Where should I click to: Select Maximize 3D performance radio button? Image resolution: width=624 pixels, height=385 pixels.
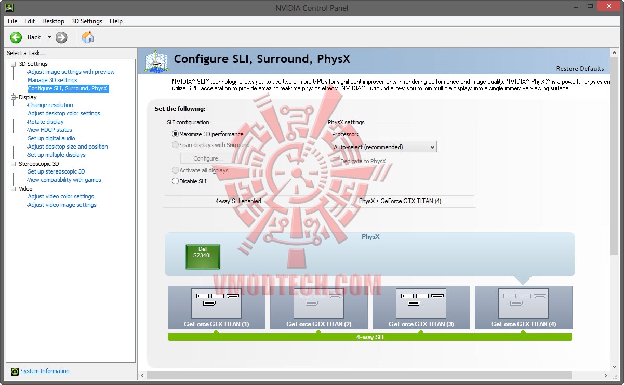175,134
